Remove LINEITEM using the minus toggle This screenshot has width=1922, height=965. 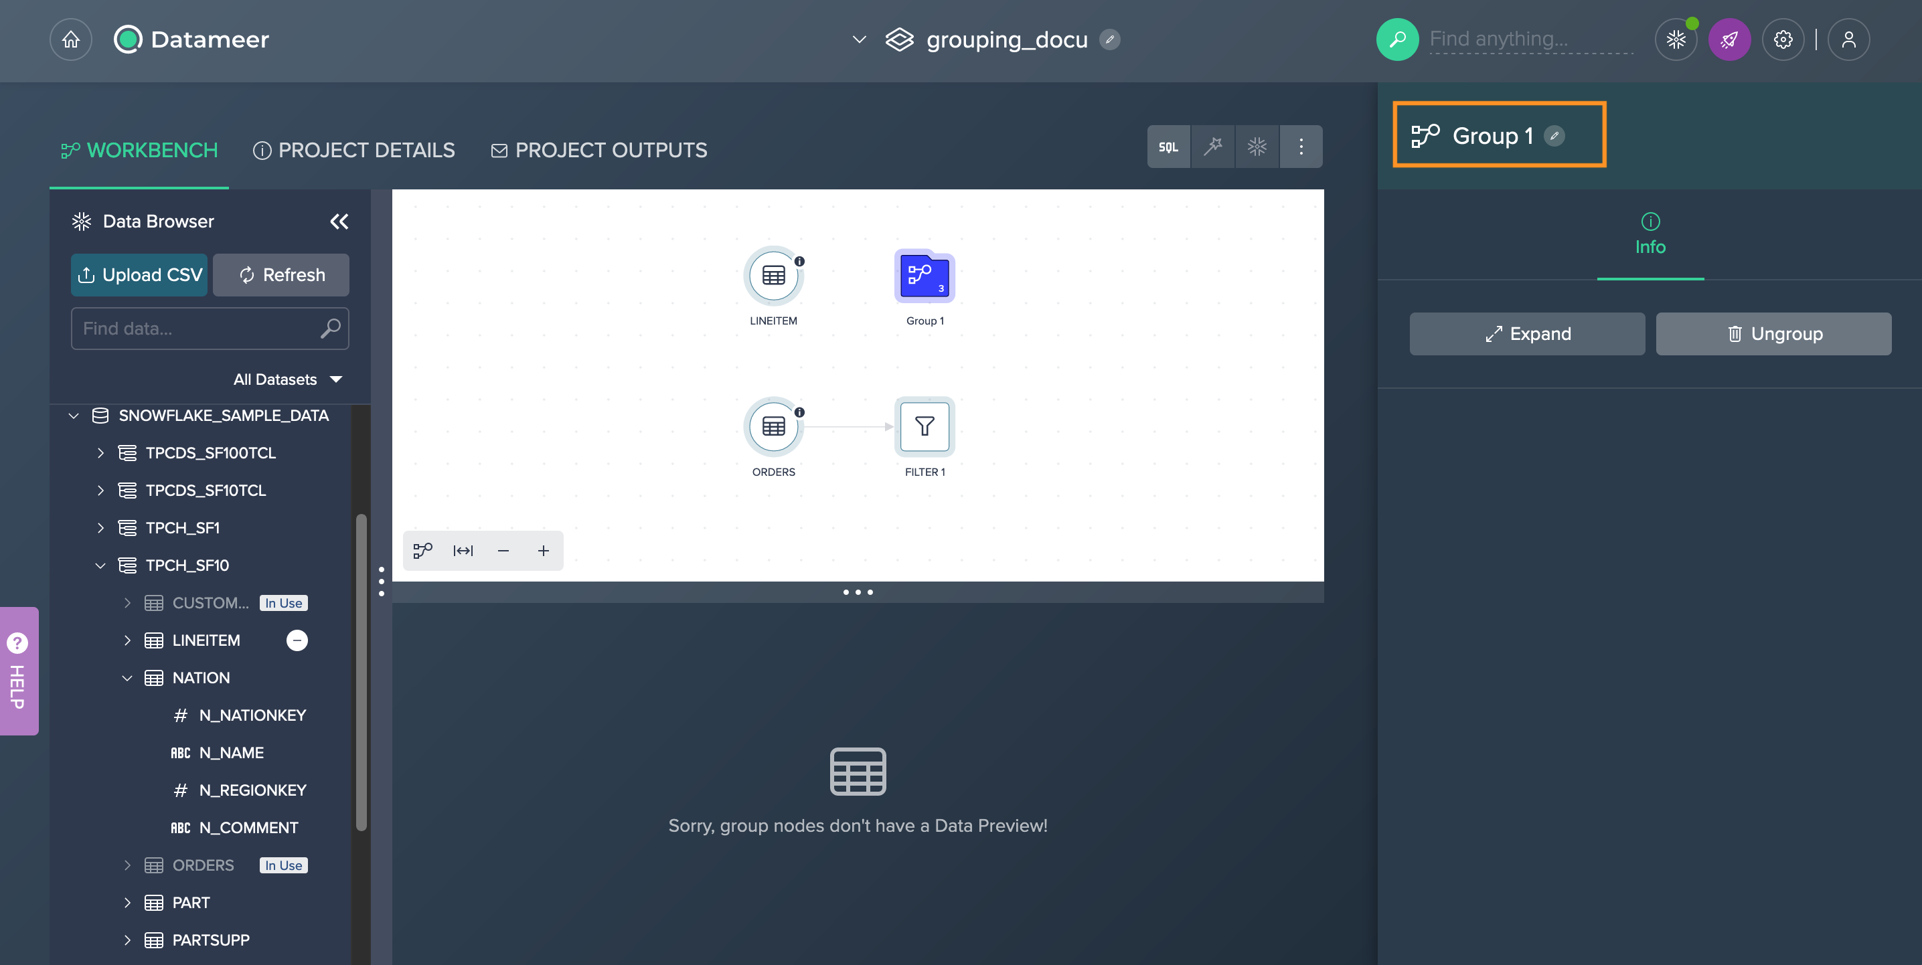(297, 640)
